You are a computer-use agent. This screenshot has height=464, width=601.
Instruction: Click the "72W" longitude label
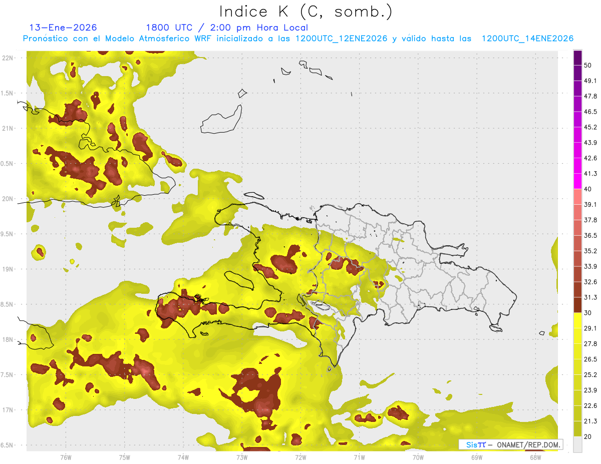tap(300, 457)
